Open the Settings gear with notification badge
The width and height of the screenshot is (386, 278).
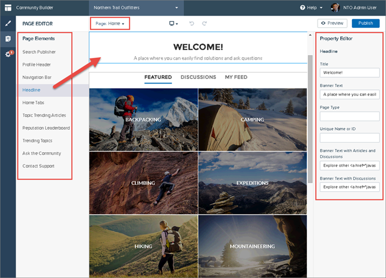(9, 53)
